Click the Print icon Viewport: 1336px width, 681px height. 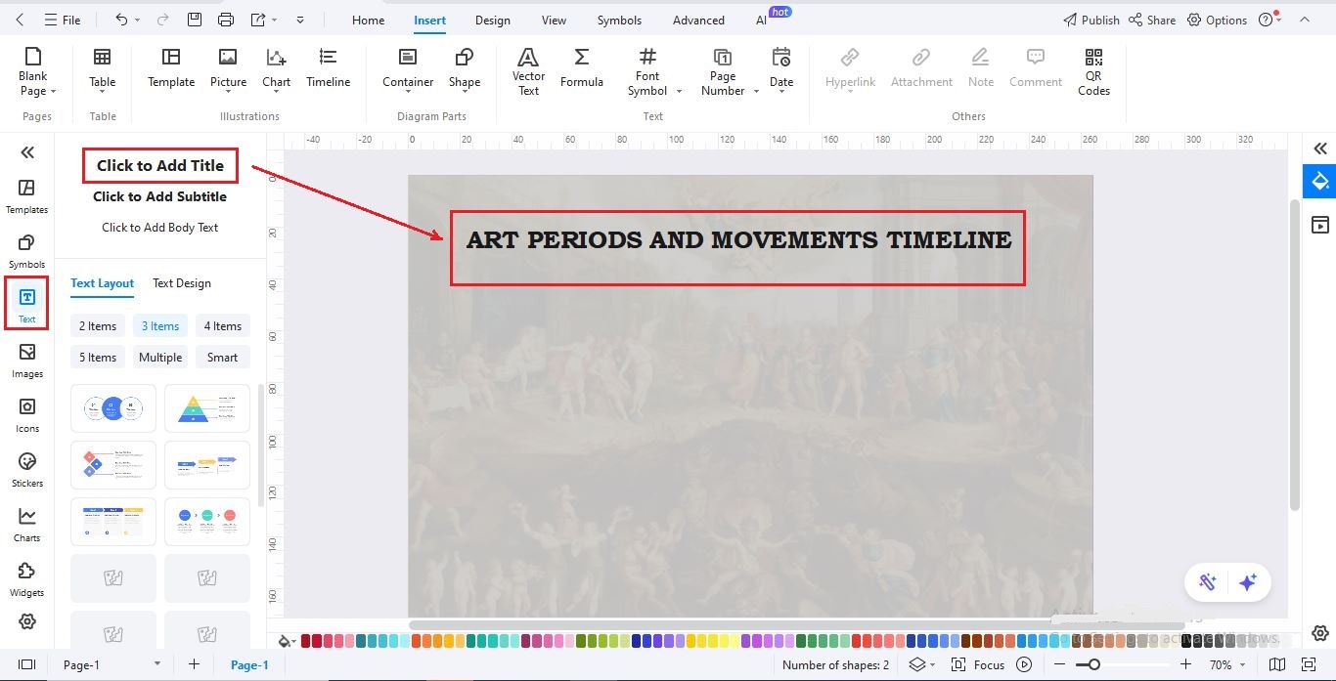click(226, 20)
